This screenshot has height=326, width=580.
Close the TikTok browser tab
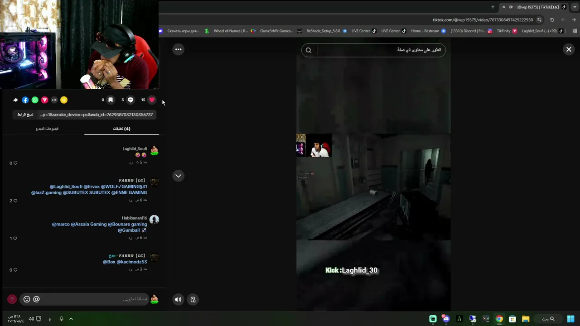pyautogui.click(x=503, y=7)
